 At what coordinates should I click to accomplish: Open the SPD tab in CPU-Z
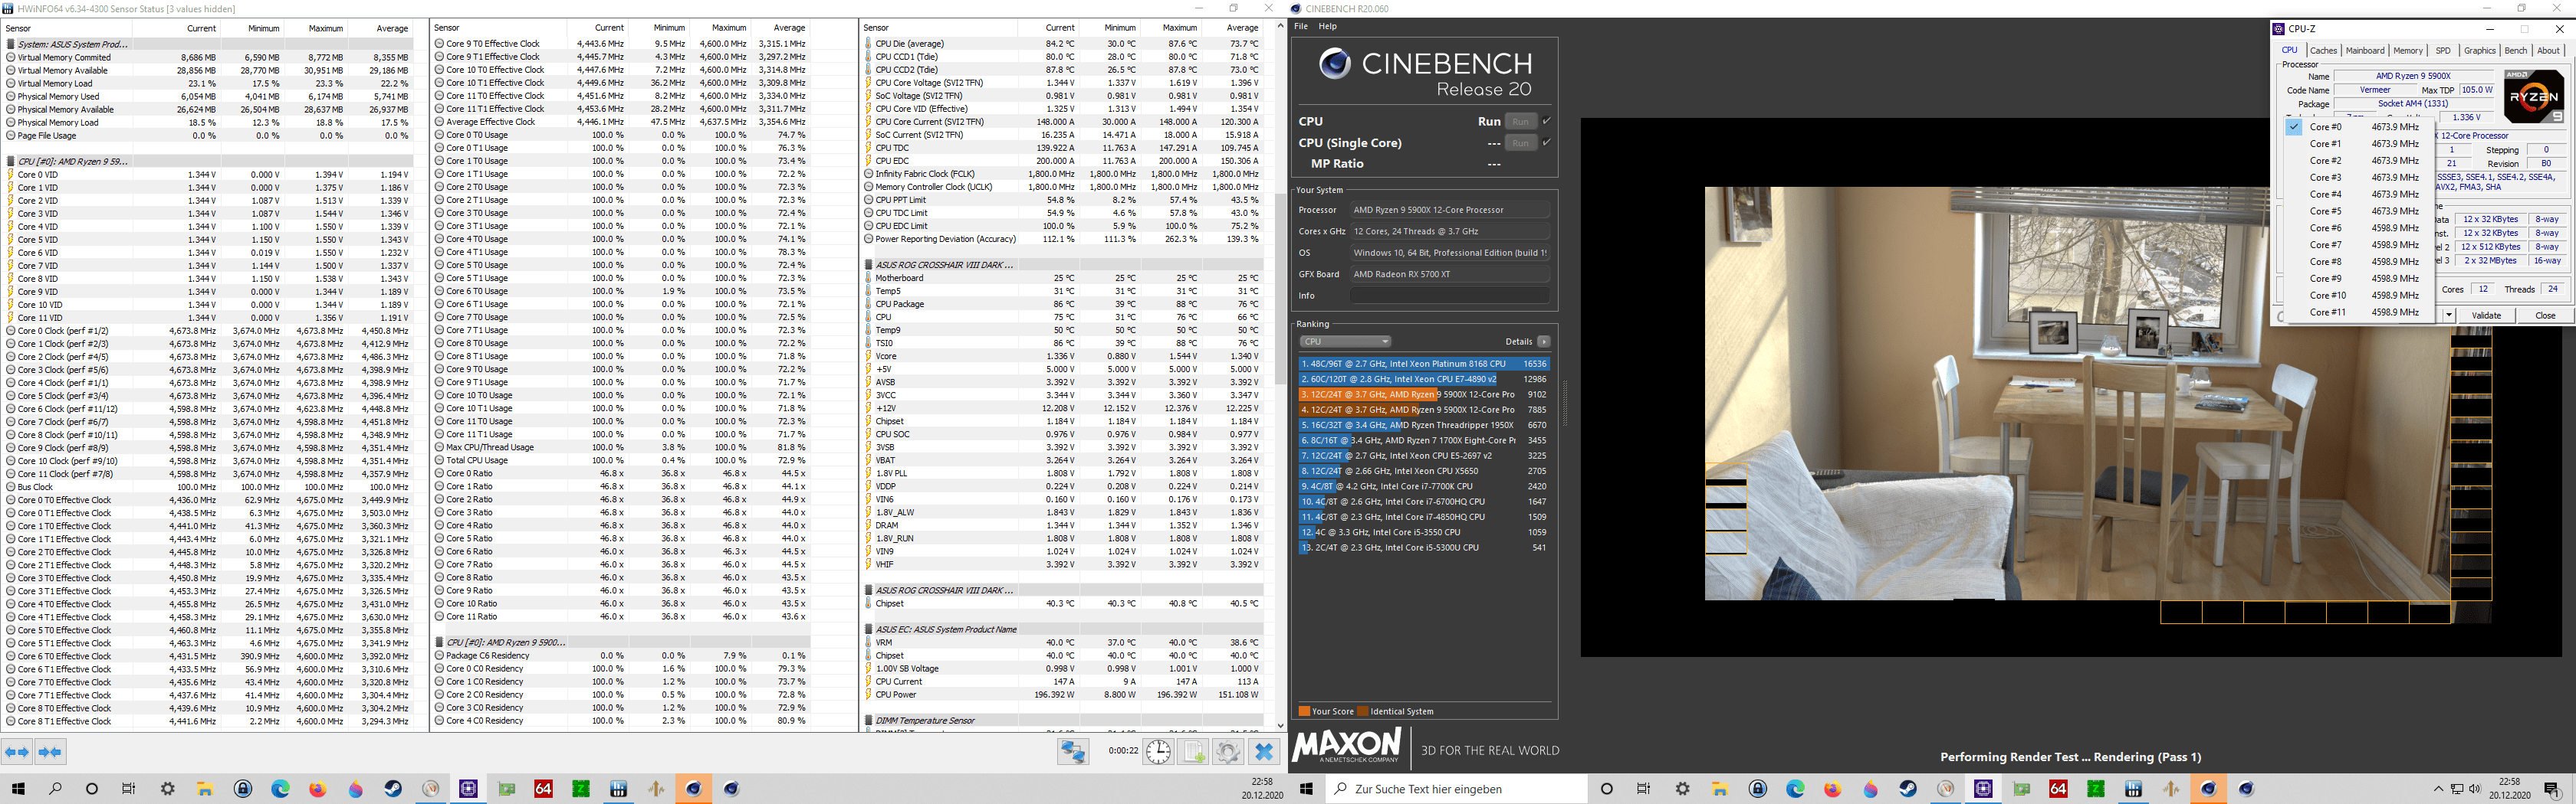[2443, 50]
